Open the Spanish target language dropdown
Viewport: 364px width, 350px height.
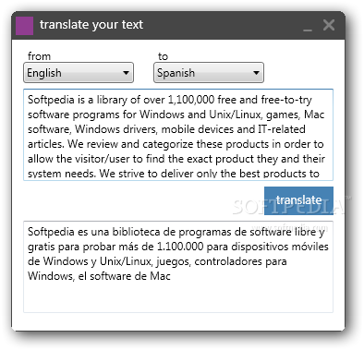coord(209,73)
